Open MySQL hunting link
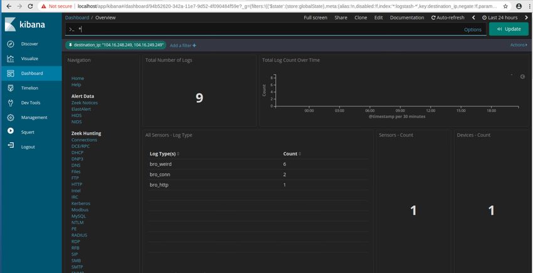 (x=78, y=216)
